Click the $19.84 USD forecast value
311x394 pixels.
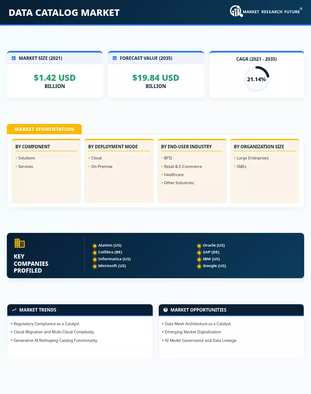[x=156, y=78]
